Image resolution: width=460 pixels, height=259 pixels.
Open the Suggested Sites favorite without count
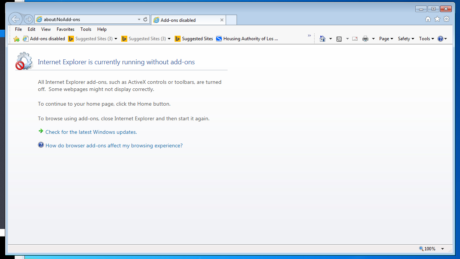(x=194, y=39)
